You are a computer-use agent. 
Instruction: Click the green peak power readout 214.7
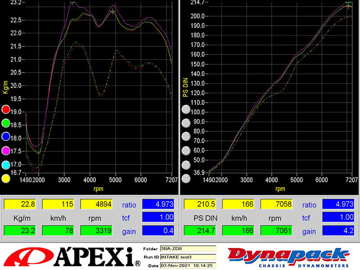pyautogui.click(x=199, y=231)
